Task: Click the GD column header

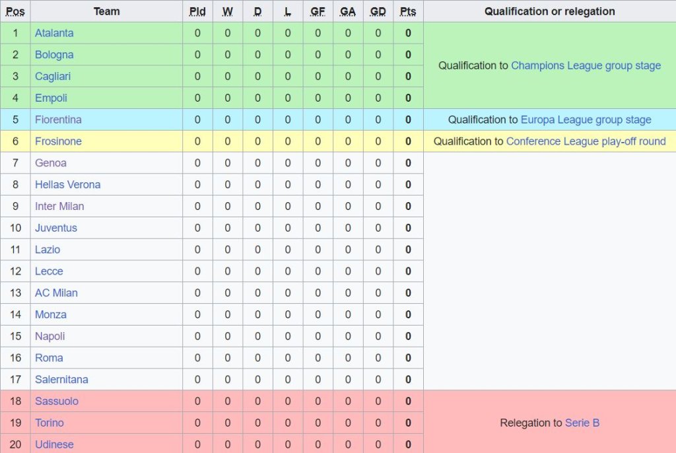Action: click(x=378, y=11)
